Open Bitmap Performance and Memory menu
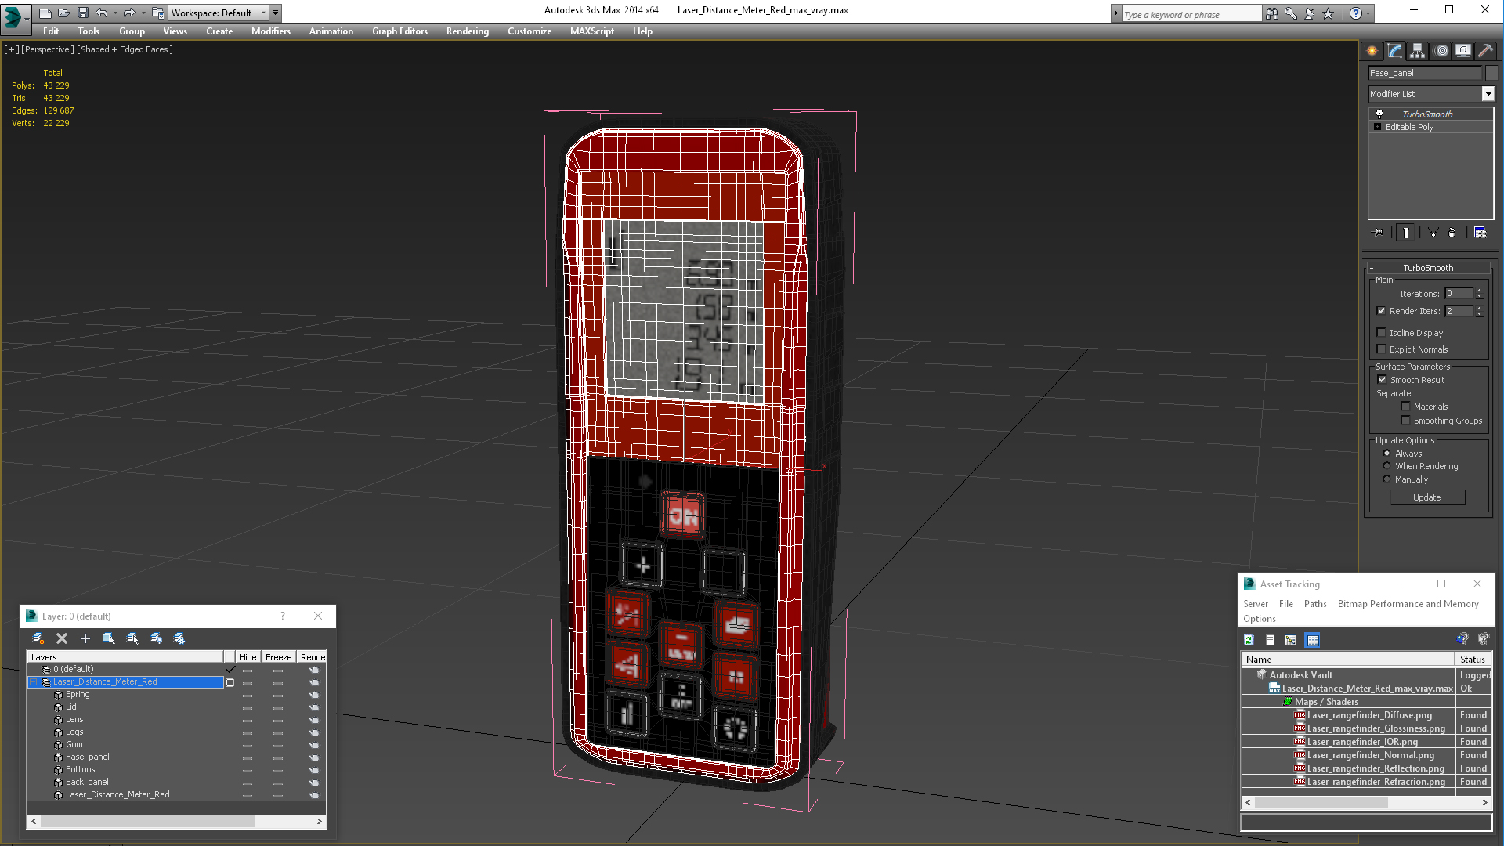Viewport: 1504px width, 846px height. 1408,604
